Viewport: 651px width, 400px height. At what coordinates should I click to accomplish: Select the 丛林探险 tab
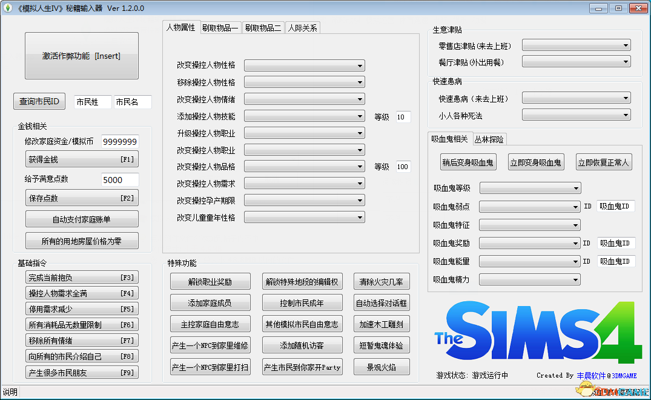click(489, 139)
